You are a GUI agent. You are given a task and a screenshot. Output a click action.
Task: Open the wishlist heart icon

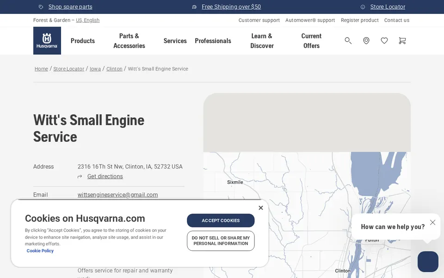(x=384, y=41)
